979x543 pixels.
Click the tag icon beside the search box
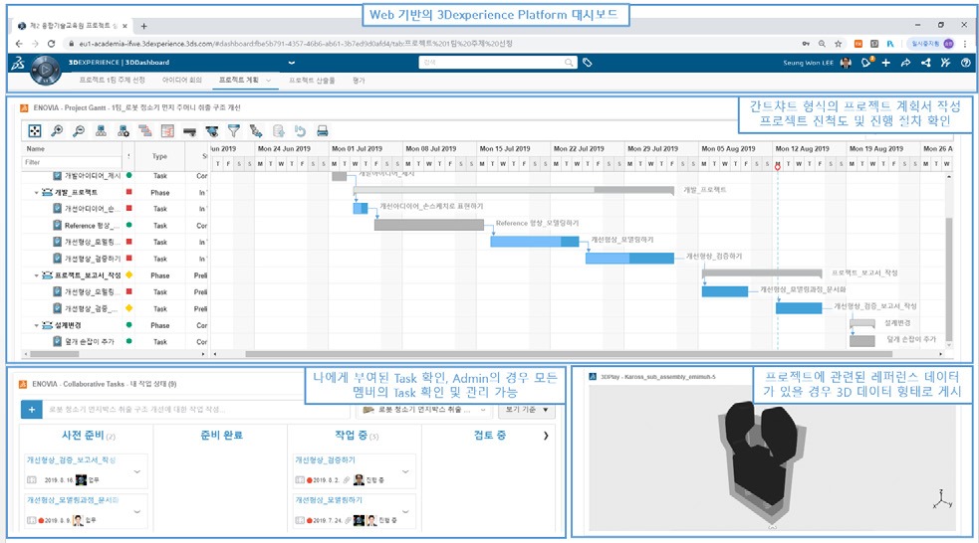tap(588, 63)
